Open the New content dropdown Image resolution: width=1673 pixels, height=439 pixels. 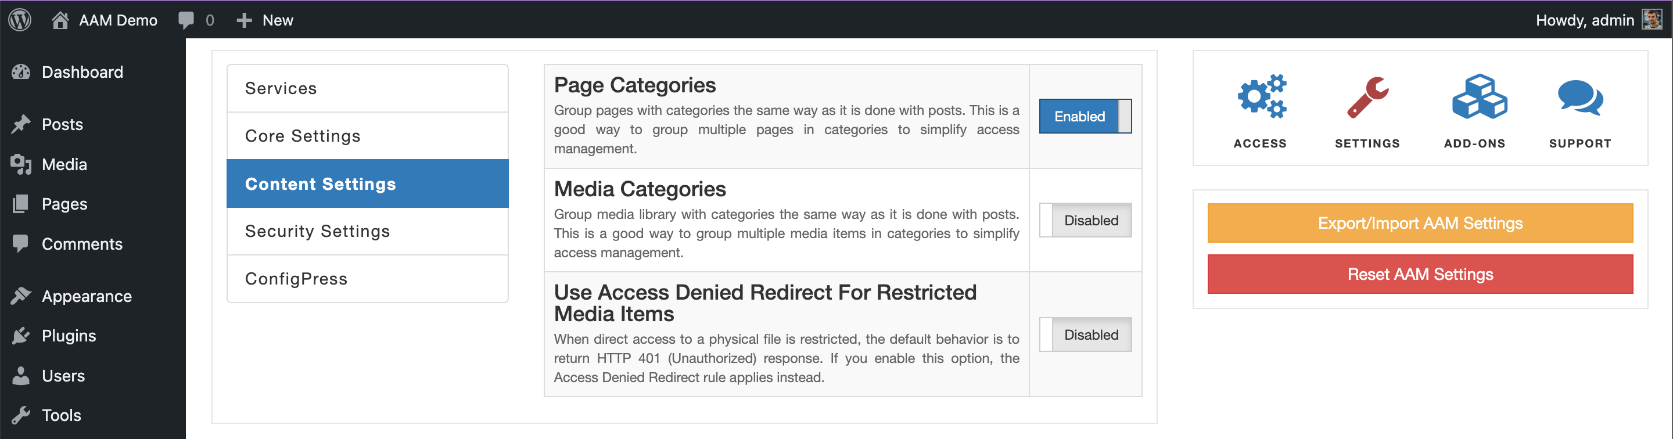pyautogui.click(x=265, y=20)
